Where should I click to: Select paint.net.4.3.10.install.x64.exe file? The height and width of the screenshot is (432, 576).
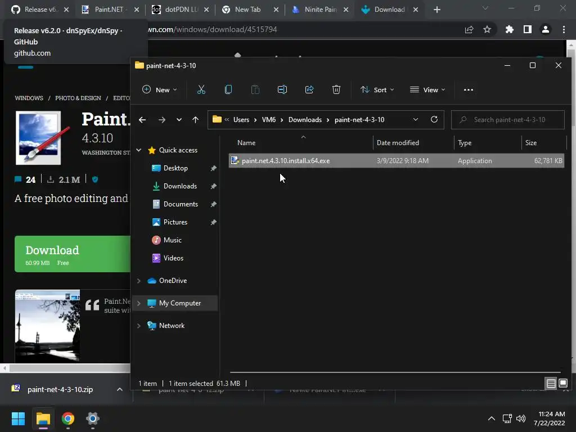(396, 160)
